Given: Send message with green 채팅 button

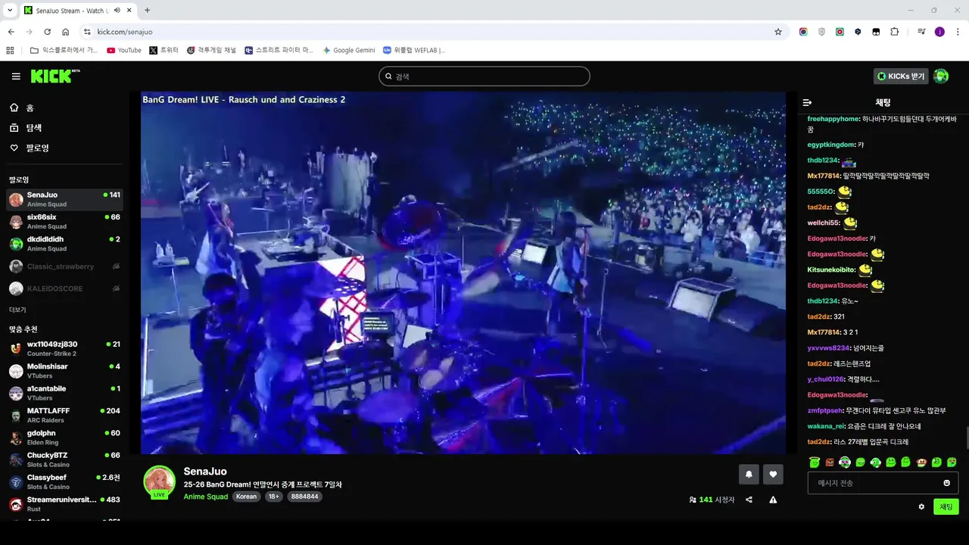Looking at the screenshot, I should tap(946, 506).
